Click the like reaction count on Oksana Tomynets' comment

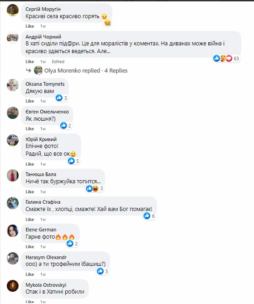point(62,98)
